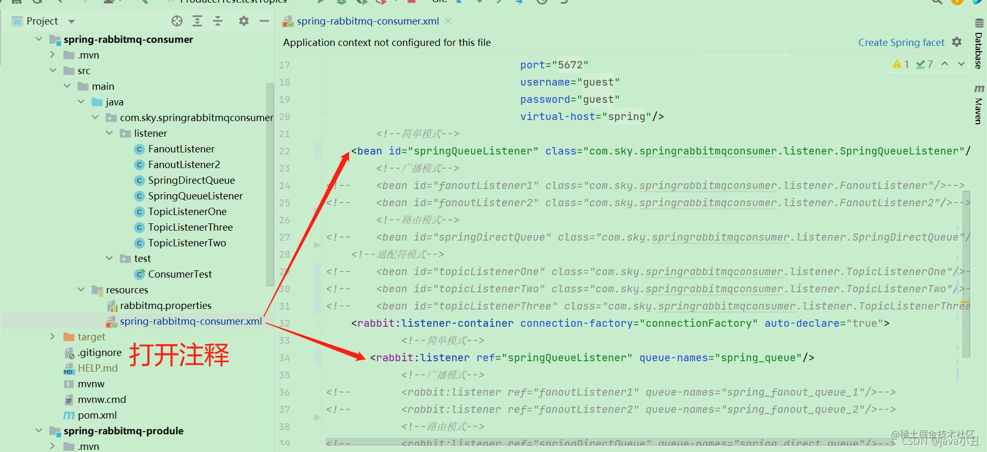Click the FanoutListener class icon
The image size is (987, 452).
139,149
